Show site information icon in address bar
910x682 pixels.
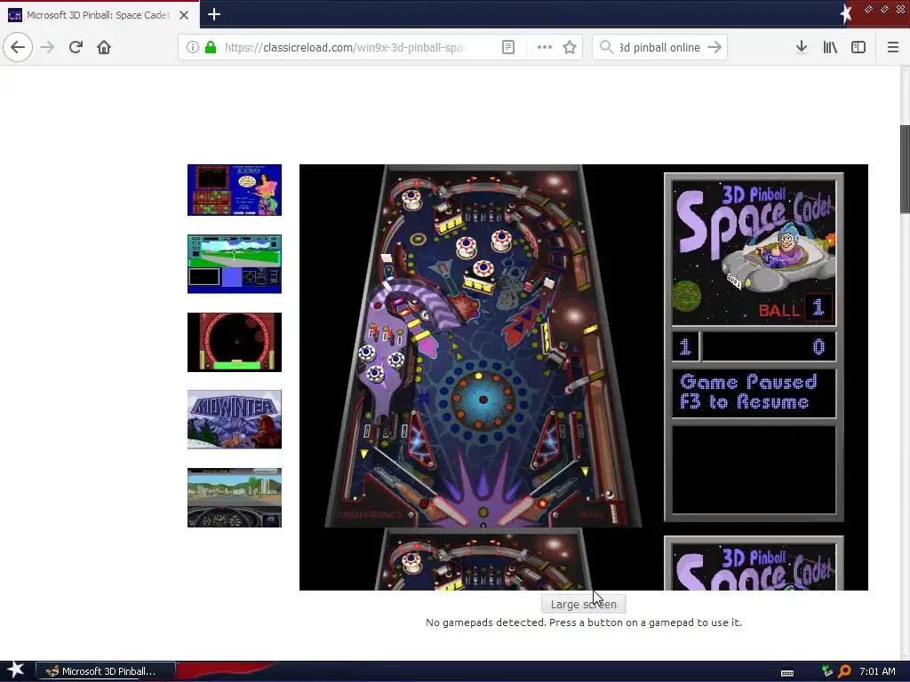pyautogui.click(x=193, y=47)
